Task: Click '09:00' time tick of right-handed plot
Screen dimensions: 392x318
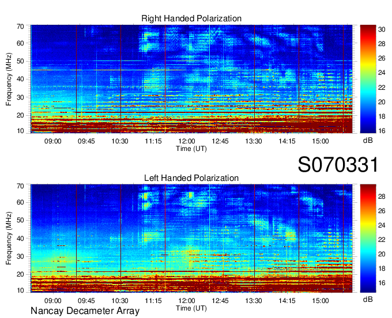Action: pyautogui.click(x=53, y=141)
